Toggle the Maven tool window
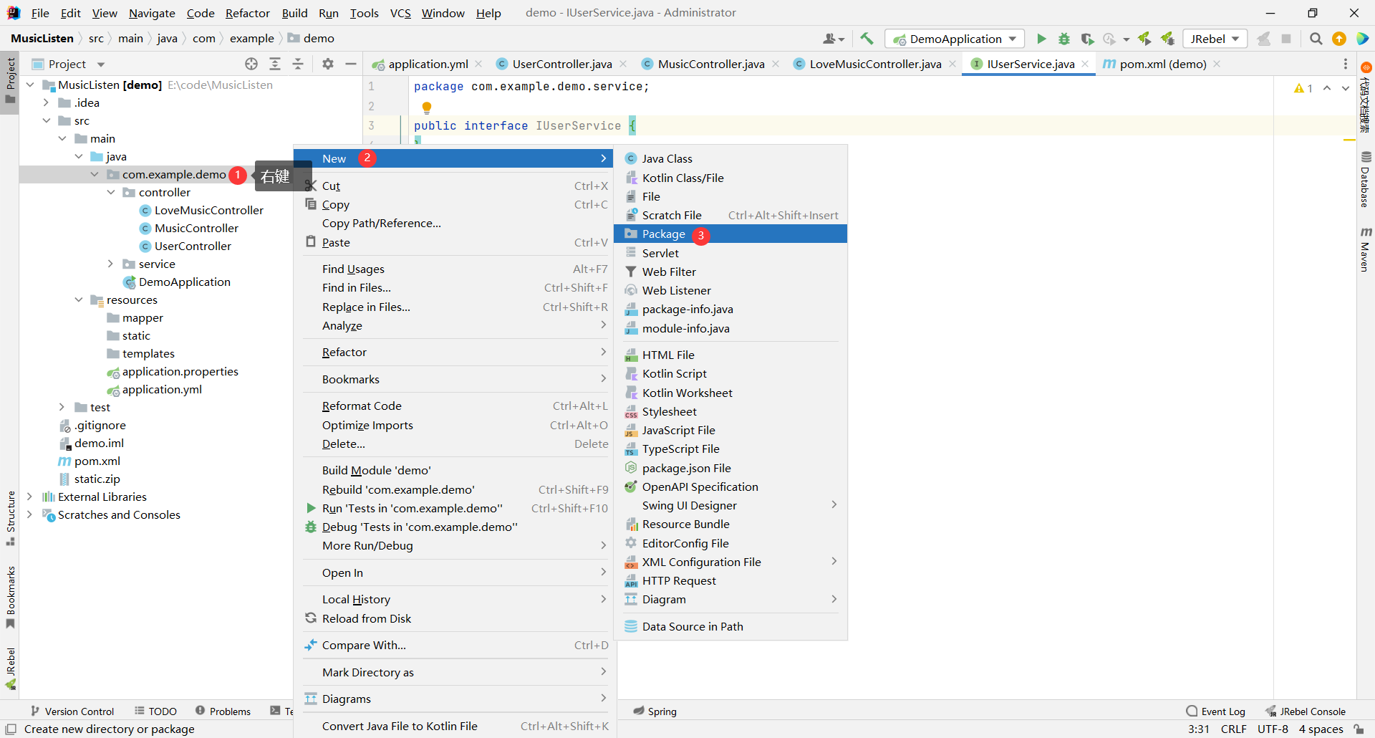 tap(1366, 249)
